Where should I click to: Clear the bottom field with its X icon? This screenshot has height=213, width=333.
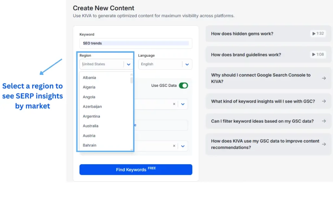[x=174, y=146]
